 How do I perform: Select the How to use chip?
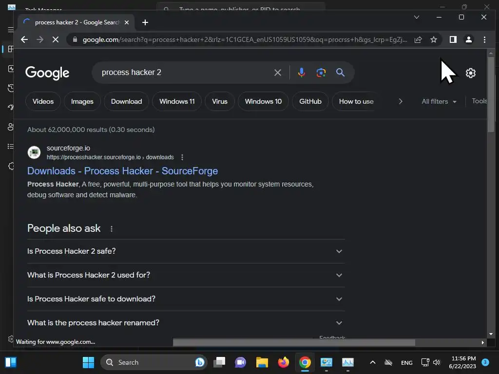(356, 101)
